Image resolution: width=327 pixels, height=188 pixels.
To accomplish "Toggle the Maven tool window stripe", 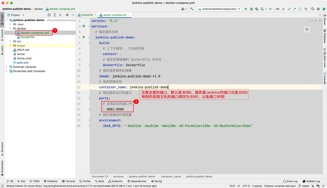I will (325, 20).
